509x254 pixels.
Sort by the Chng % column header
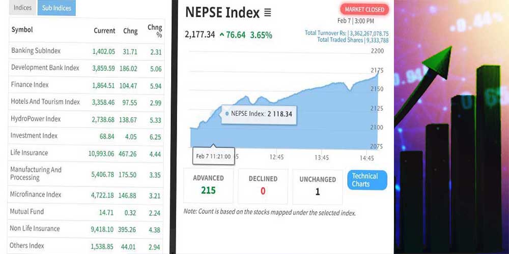tap(155, 31)
